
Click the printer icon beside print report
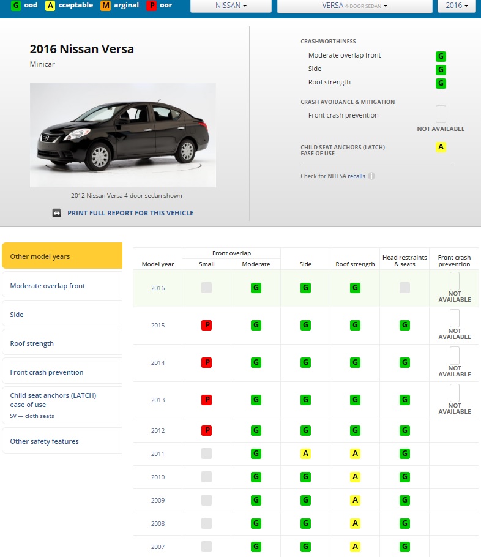click(x=57, y=213)
